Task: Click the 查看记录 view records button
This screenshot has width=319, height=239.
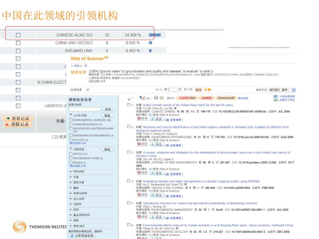Action: 18,118
